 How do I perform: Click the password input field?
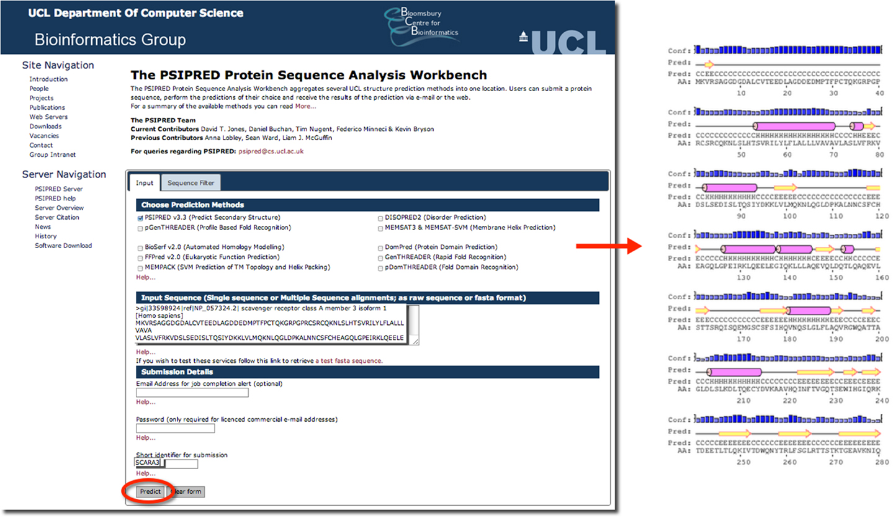176,429
